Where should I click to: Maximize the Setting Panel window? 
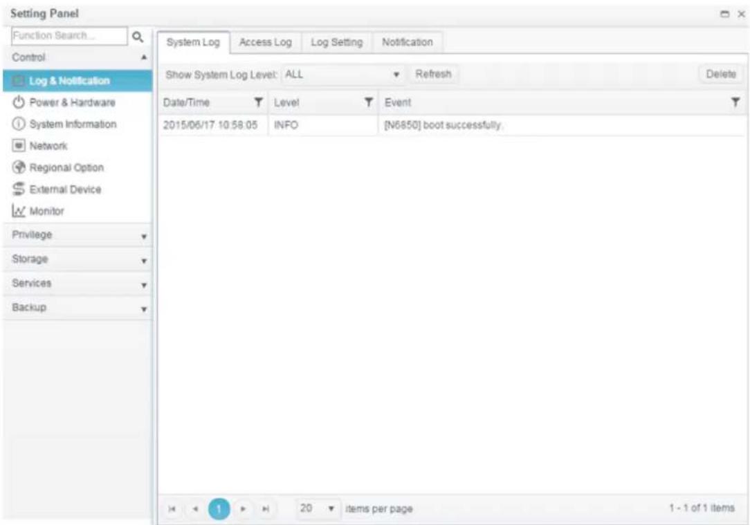pyautogui.click(x=725, y=14)
